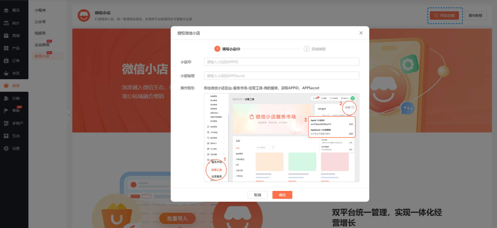497x228 pixels.
Task: Select step 填写小店ID in wizard
Action: click(x=227, y=49)
